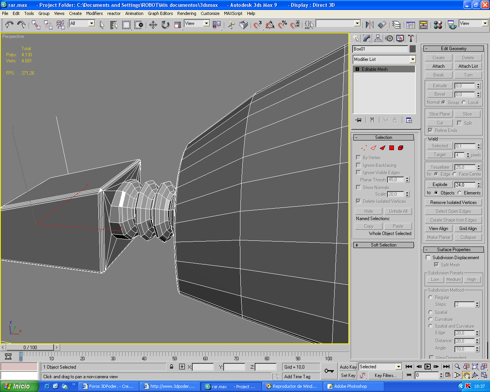This screenshot has width=490, height=392.
Task: Select the Elements explode radio button
Action: pyautogui.click(x=460, y=193)
